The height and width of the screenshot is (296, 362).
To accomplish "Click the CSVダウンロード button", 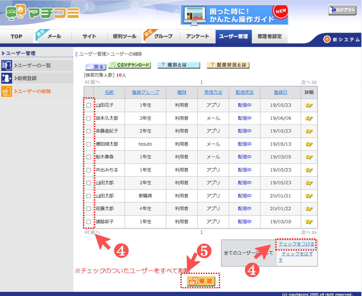I will point(130,65).
